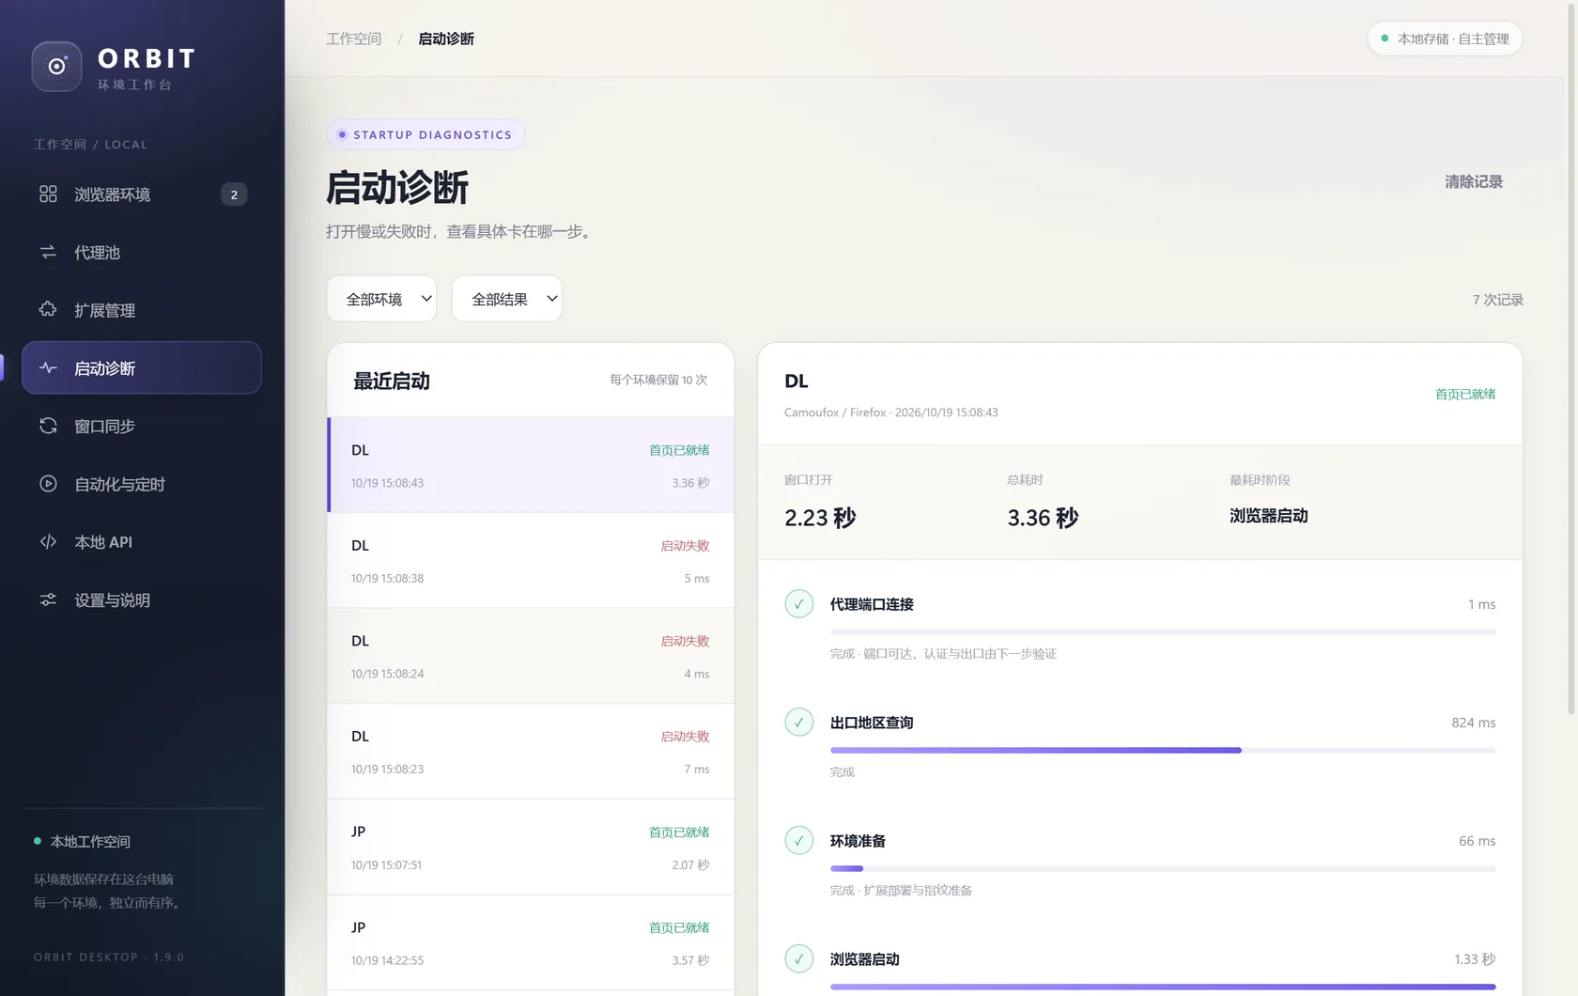The height and width of the screenshot is (996, 1578).
Task: Select the JP record at 10/19 14:22:55
Action: 531,942
